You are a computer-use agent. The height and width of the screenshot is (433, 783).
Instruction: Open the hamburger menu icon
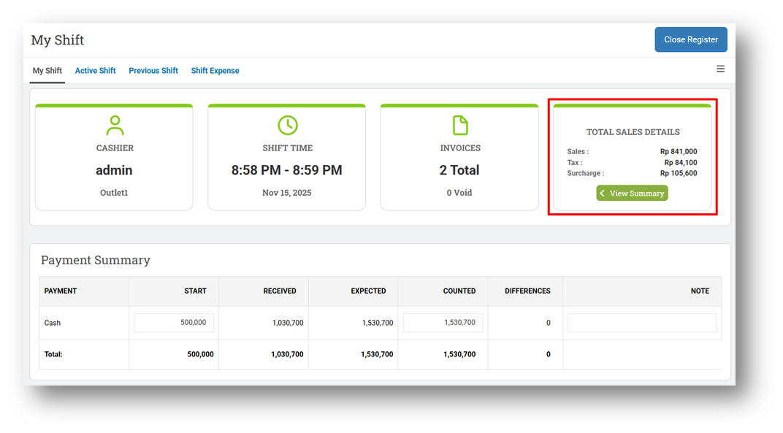tap(720, 69)
